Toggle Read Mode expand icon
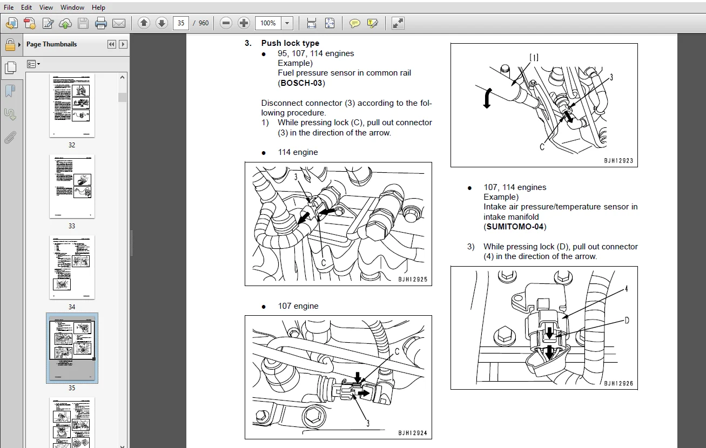This screenshot has width=706, height=448. coord(398,23)
